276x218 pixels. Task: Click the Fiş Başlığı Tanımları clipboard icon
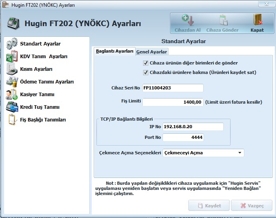point(12,119)
